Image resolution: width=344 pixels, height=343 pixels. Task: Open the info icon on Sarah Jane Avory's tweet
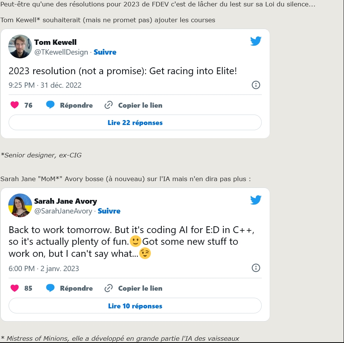coord(256,268)
